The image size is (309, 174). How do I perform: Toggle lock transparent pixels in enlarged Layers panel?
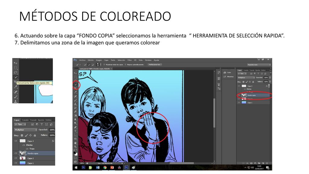pyautogui.click(x=22, y=135)
